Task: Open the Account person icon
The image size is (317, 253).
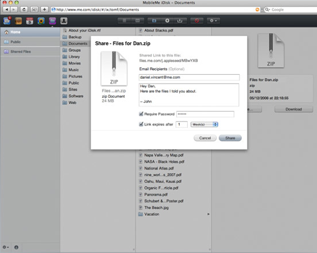Action: tap(63, 21)
